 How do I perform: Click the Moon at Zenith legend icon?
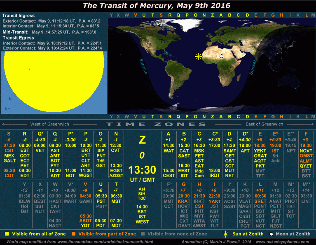point(271,234)
